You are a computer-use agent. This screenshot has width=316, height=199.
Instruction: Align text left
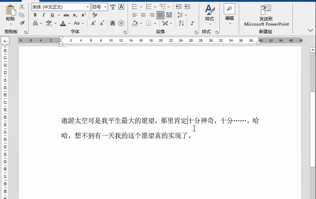(x=135, y=15)
